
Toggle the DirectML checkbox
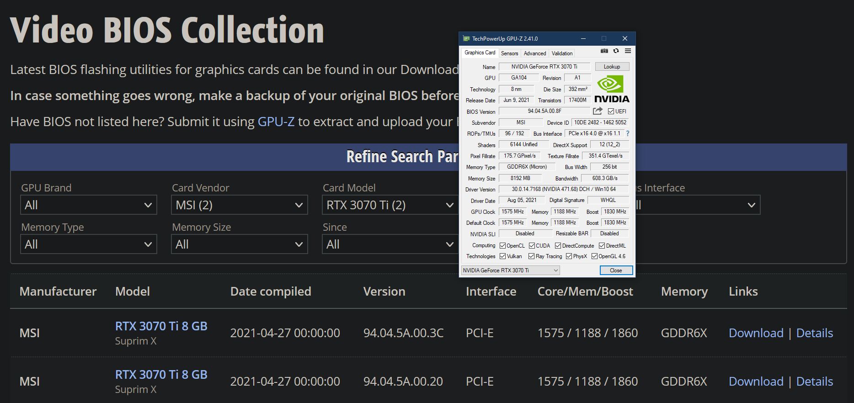(x=602, y=246)
